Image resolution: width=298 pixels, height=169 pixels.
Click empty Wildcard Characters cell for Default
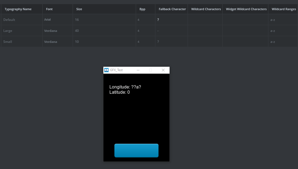[205, 20]
